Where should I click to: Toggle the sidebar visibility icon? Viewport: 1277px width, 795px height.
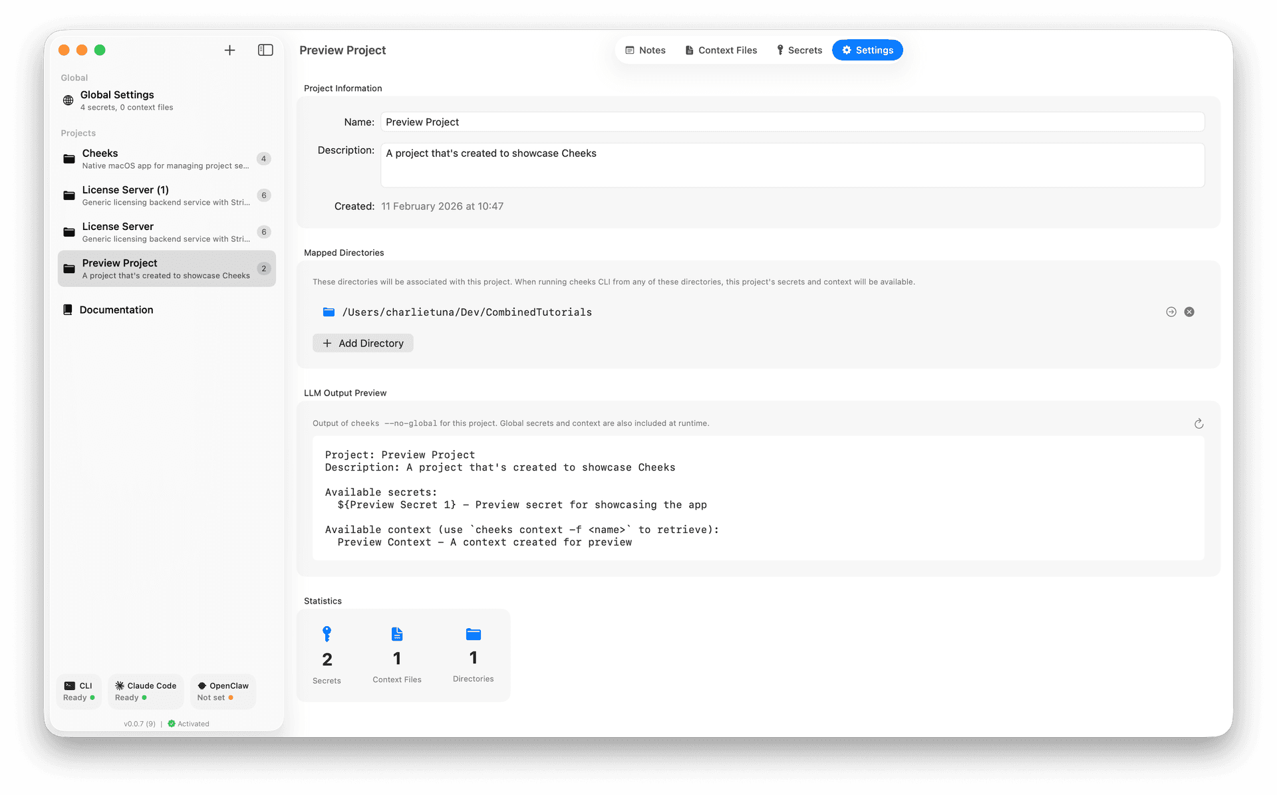265,51
